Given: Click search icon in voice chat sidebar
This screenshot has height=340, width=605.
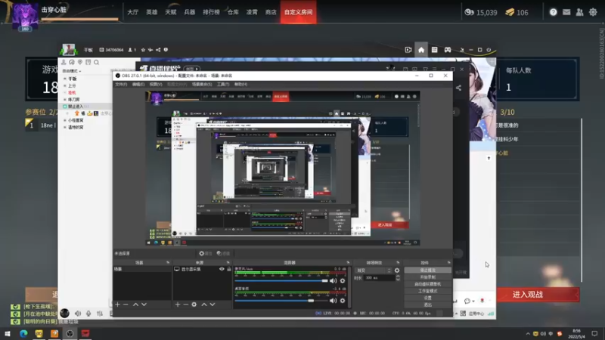Looking at the screenshot, I should pyautogui.click(x=97, y=62).
